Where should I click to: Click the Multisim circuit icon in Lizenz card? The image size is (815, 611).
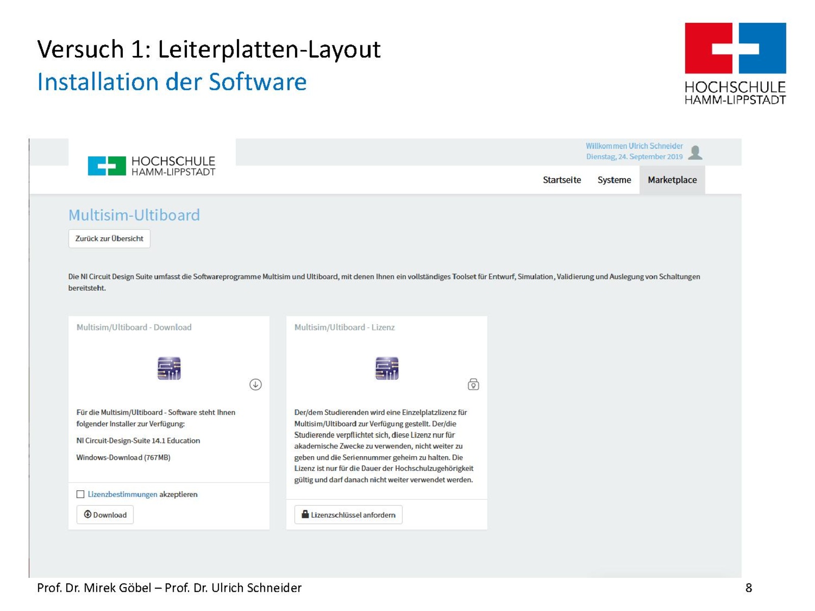click(x=387, y=369)
